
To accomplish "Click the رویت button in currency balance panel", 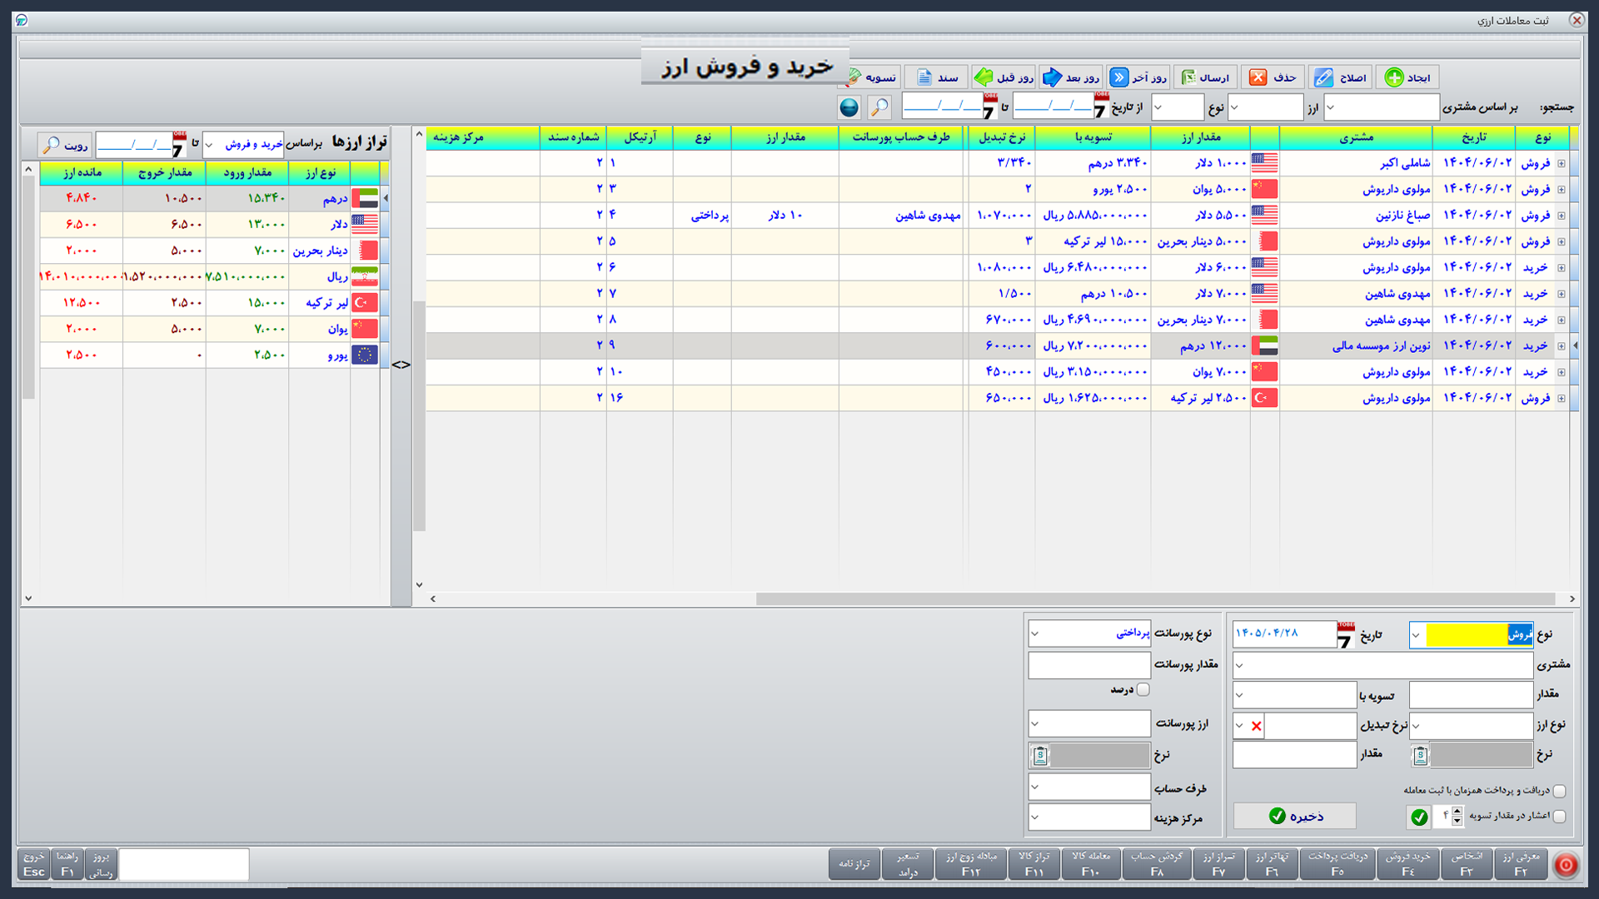I will pyautogui.click(x=64, y=145).
